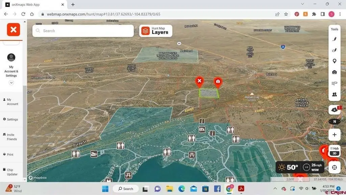Open the sharing people tool
The height and width of the screenshot is (195, 346).
tap(335, 94)
